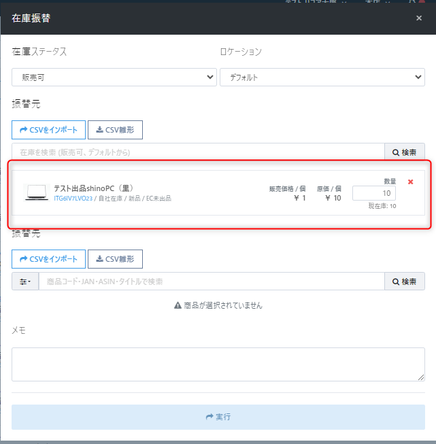Click the laptop product thumbnail
Screen dimensions: 436x444
[x=36, y=192]
